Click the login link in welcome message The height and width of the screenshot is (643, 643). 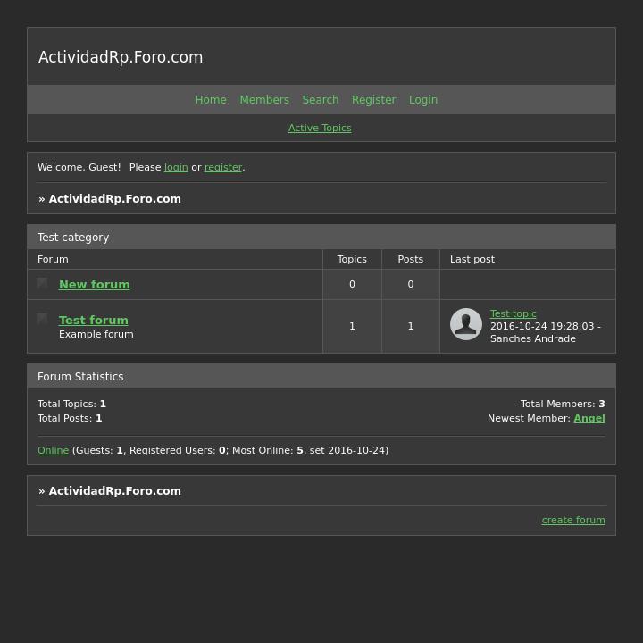click(x=176, y=168)
